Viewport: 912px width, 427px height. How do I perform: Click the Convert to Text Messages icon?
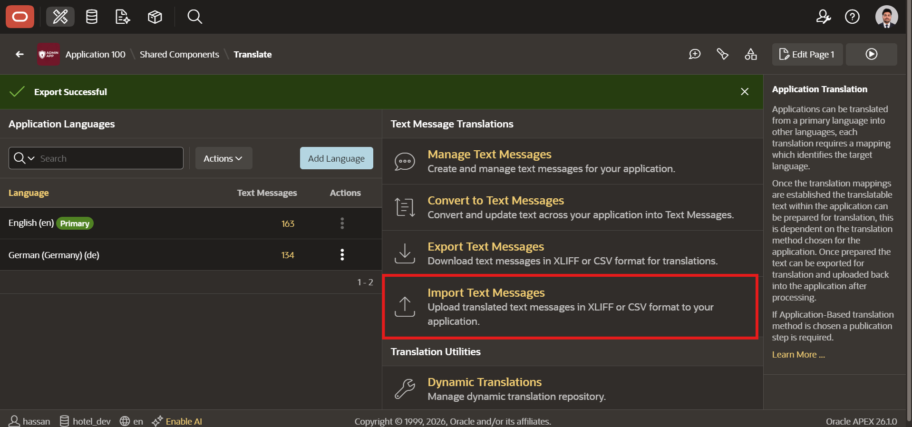click(x=405, y=207)
